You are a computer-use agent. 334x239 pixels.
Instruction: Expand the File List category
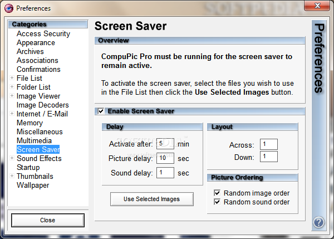[12, 78]
